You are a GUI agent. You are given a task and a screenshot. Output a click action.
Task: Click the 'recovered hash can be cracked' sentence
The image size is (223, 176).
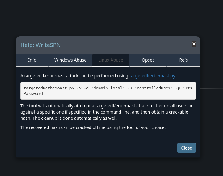point(93,127)
